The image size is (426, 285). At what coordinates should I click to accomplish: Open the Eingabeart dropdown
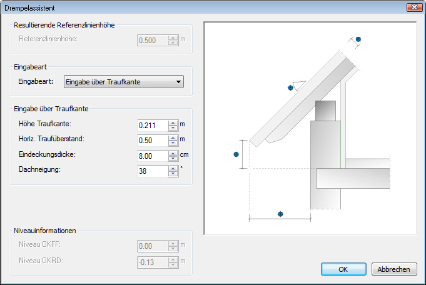[x=124, y=82]
